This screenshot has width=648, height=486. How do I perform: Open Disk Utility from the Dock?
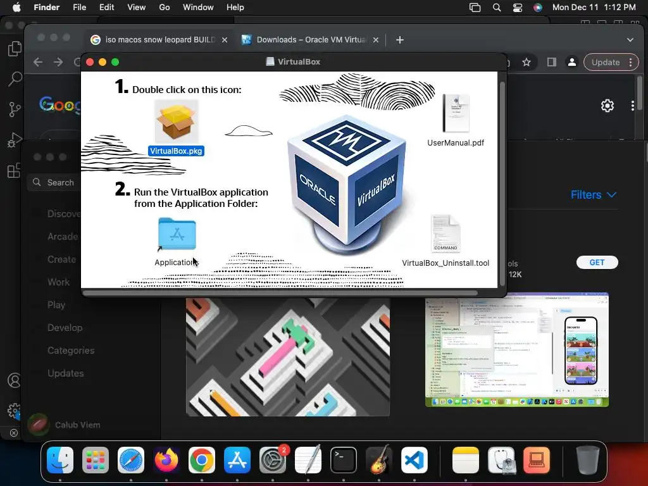point(501,460)
